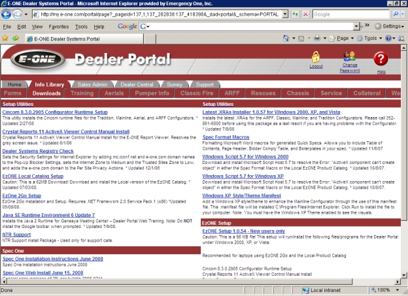
Task: Expand the Google toolbar search dropdown
Action: pos(356,26)
